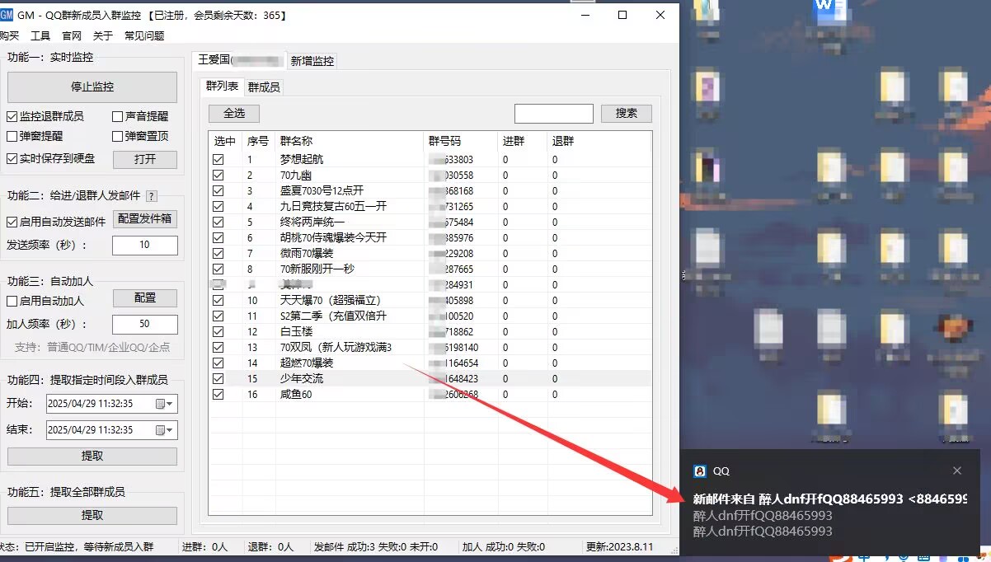Enable the 启用自动加人 checkbox
This screenshot has width=991, height=562.
pyautogui.click(x=11, y=300)
